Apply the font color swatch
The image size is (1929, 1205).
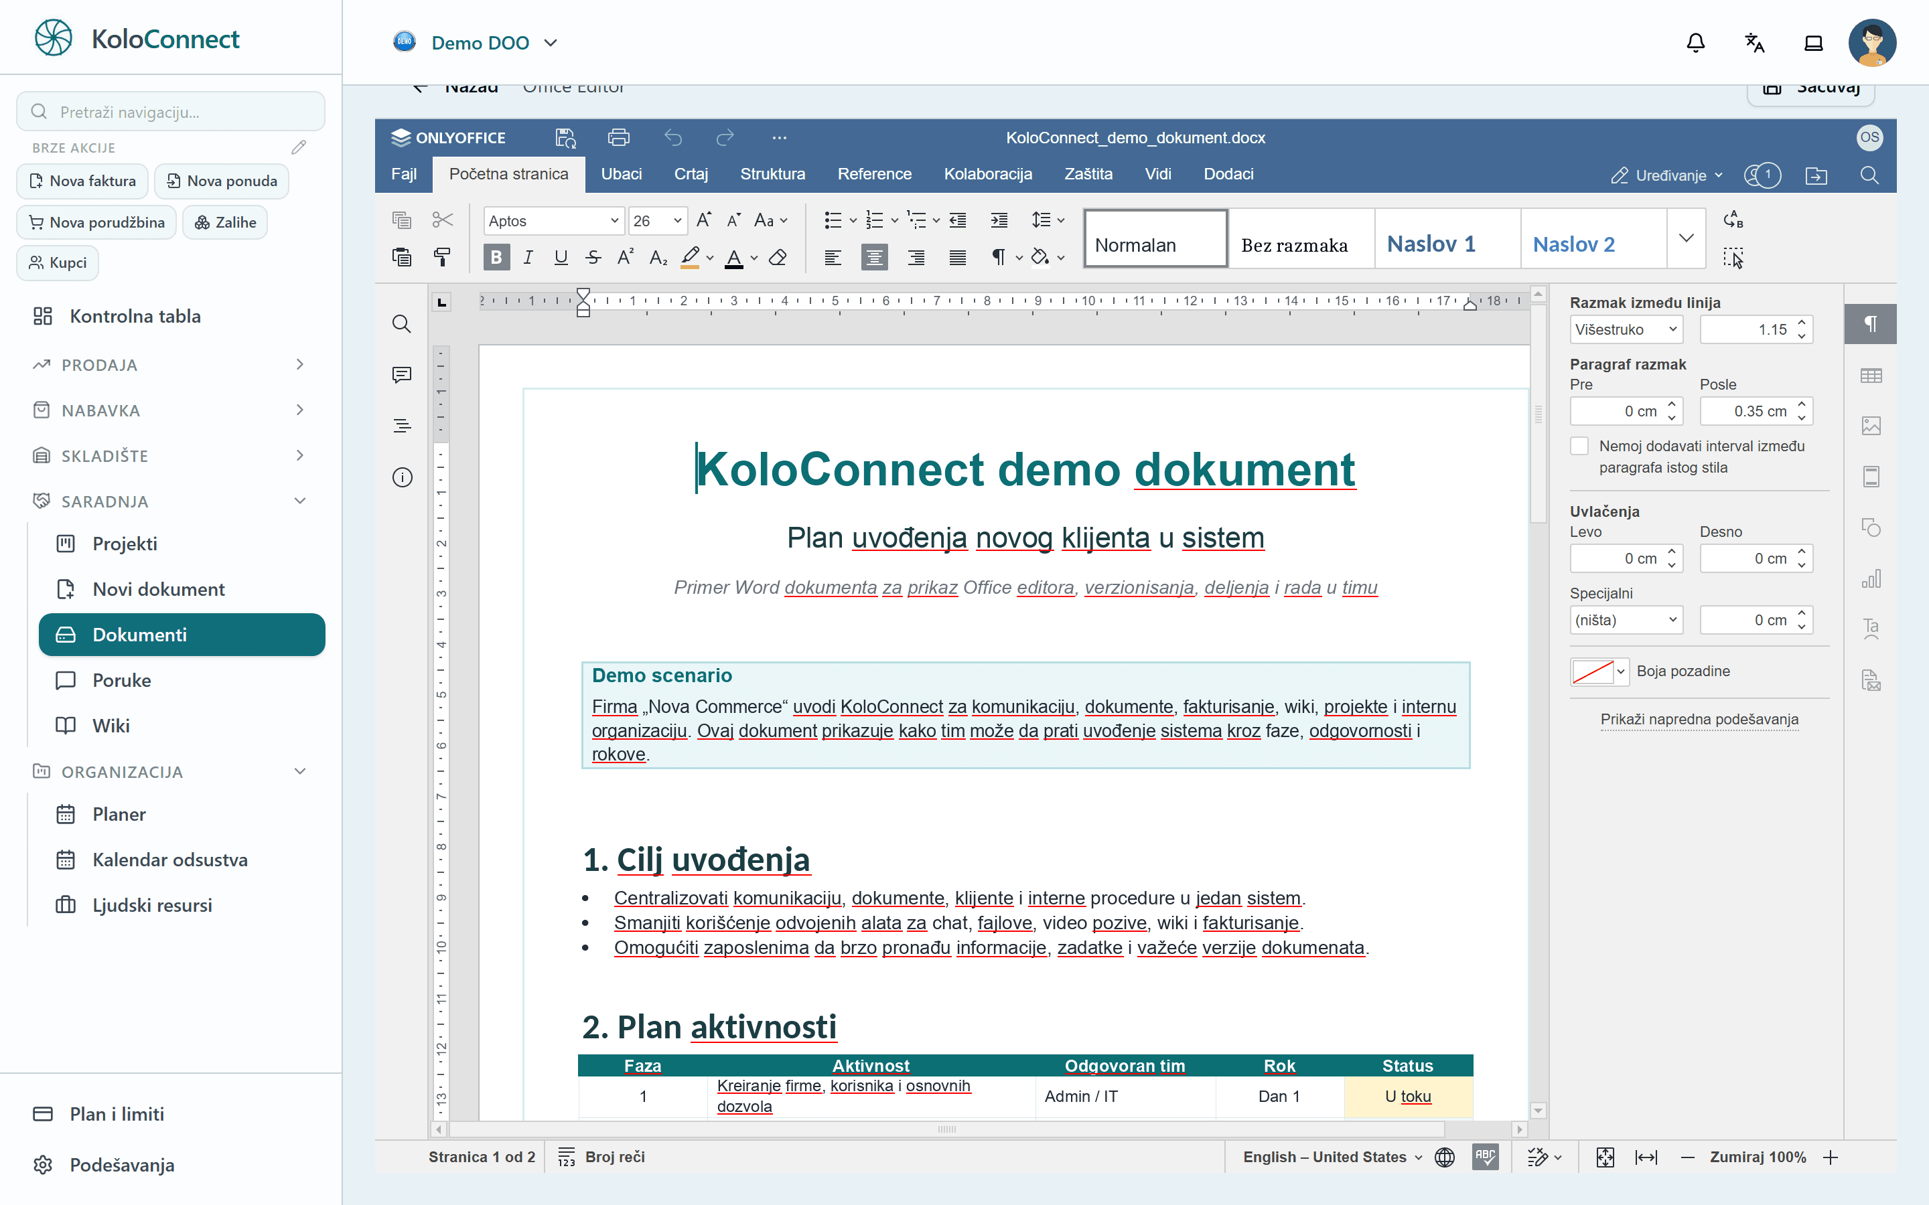click(734, 258)
